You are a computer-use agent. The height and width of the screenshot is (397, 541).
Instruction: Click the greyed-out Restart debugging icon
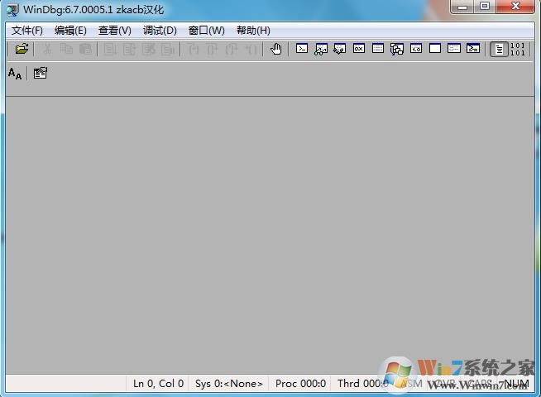pyautogui.click(x=129, y=49)
